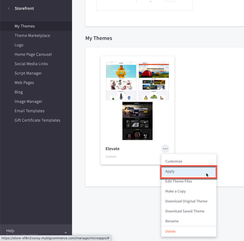The height and width of the screenshot is (241, 244).
Task: Click the red Delete option
Action: (170, 231)
